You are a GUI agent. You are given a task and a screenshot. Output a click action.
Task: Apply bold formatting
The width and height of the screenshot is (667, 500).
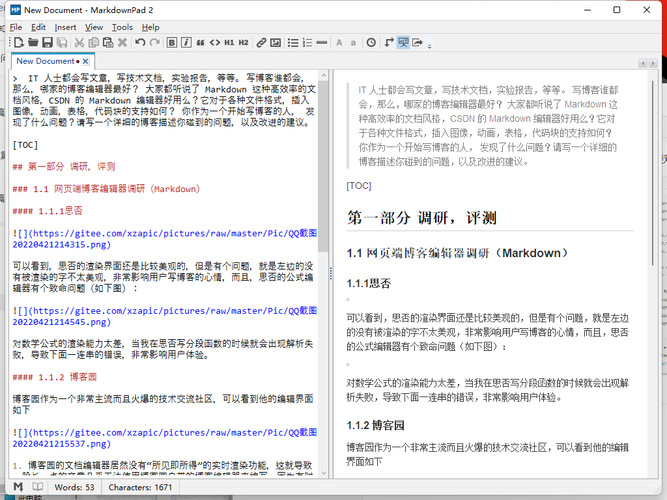pyautogui.click(x=172, y=42)
